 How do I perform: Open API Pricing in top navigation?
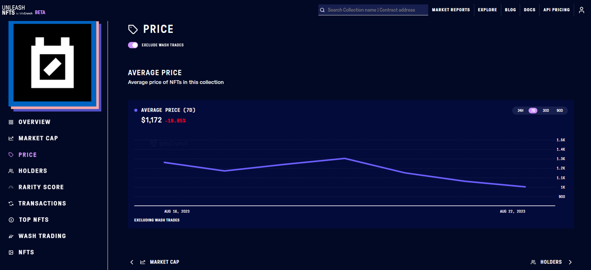click(557, 10)
